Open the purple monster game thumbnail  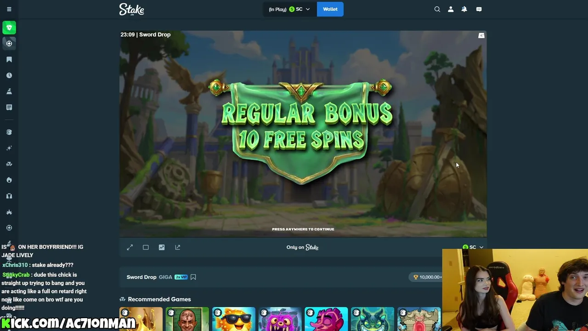coord(280,319)
